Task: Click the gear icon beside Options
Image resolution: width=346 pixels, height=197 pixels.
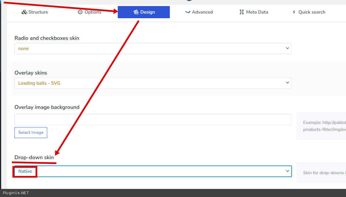Action: (x=80, y=12)
